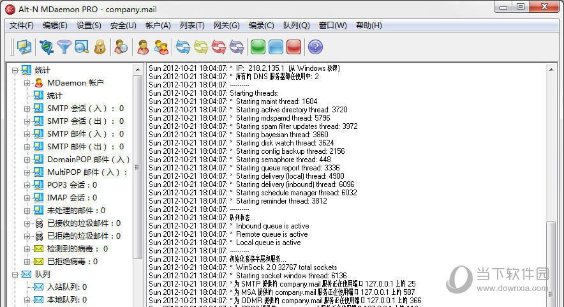564x307 pixels.
Task: Click the log panel scroll up arrow
Action: 551,69
